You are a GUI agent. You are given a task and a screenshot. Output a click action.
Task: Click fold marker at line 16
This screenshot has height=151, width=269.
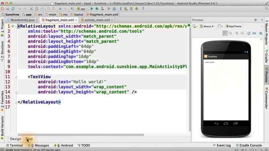[16, 102]
